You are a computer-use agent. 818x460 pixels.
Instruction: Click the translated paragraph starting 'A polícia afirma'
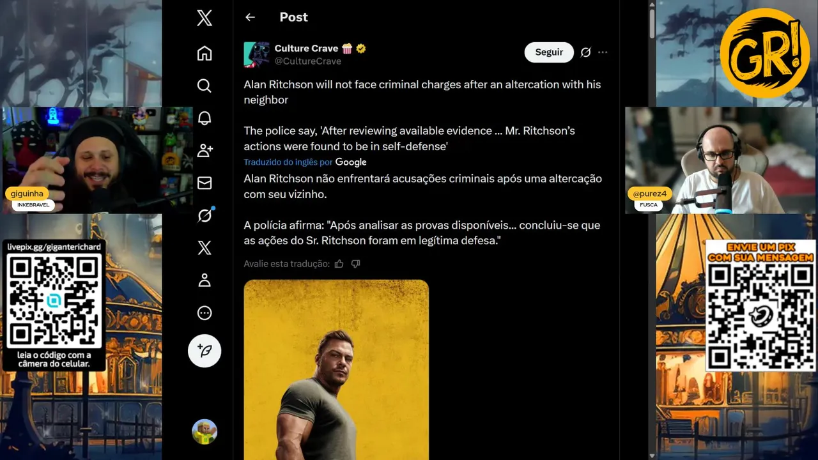(x=422, y=233)
